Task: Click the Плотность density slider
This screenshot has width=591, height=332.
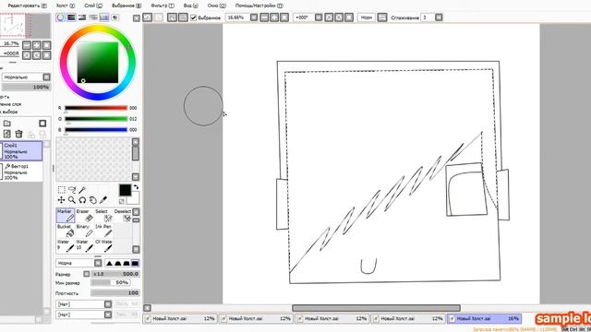Action: [x=115, y=293]
